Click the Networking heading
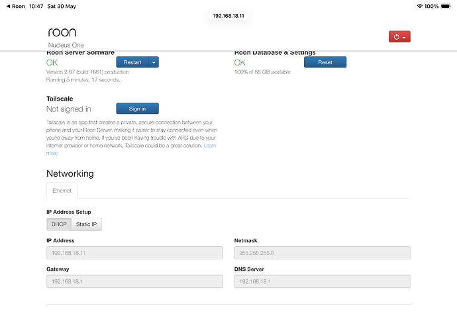This screenshot has height=317, width=457. click(x=70, y=173)
